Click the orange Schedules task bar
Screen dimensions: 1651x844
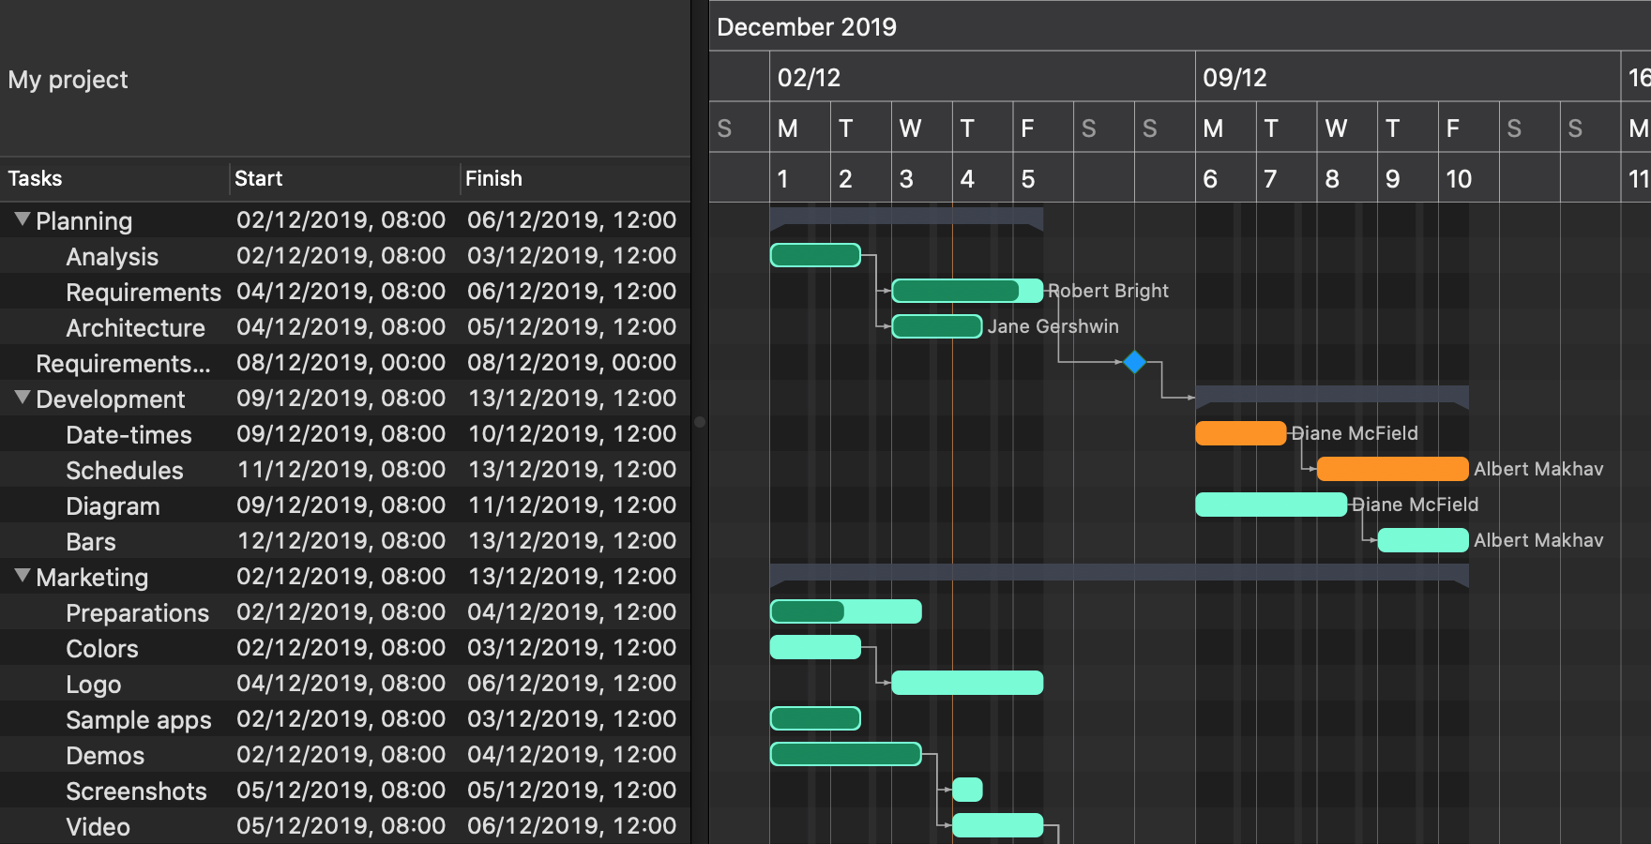pyautogui.click(x=1391, y=469)
